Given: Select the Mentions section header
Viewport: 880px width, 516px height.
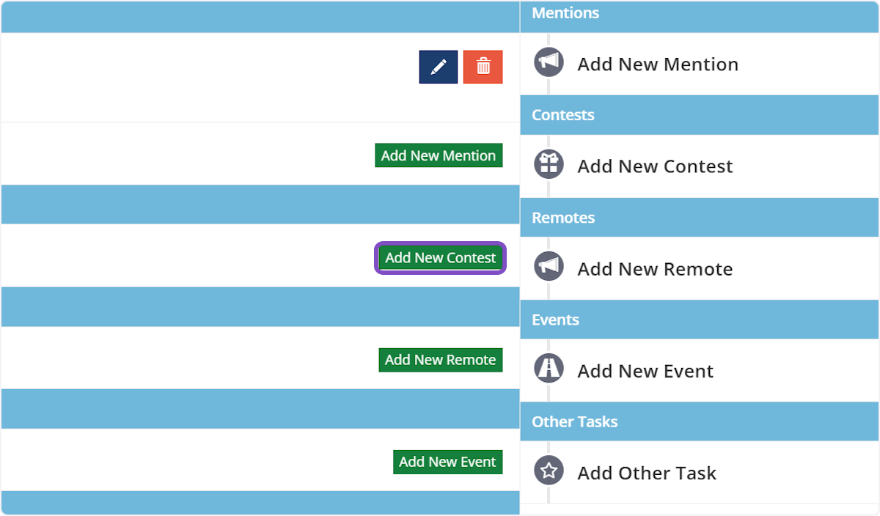Looking at the screenshot, I should click(565, 13).
